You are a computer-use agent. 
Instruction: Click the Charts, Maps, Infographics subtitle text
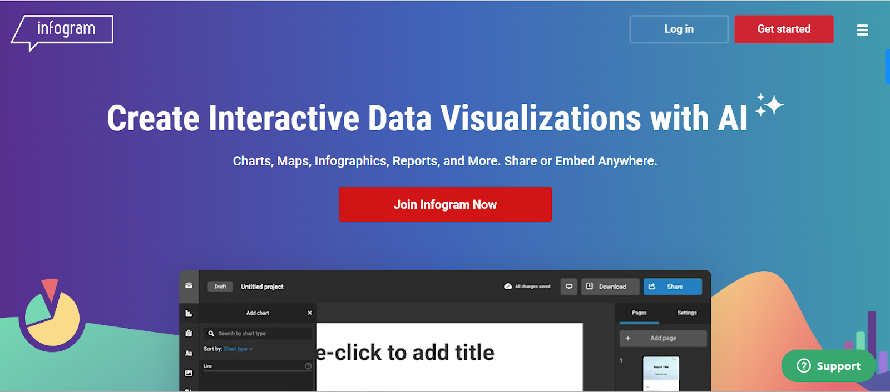click(x=445, y=161)
